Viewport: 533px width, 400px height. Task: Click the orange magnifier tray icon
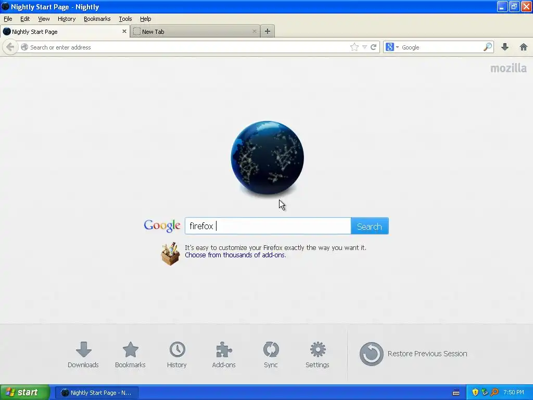coord(494,392)
